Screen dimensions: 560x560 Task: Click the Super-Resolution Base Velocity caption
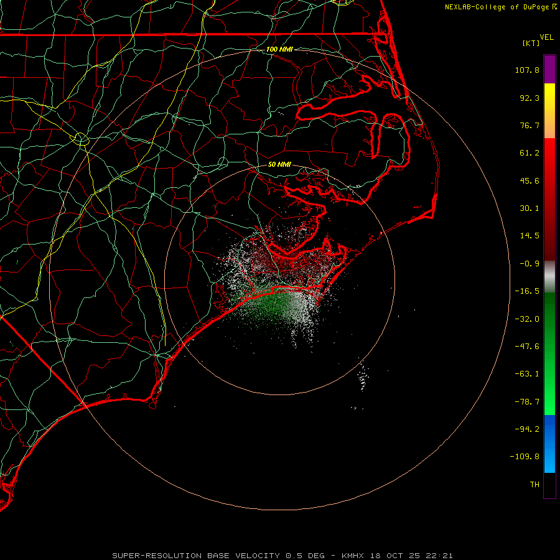282,556
